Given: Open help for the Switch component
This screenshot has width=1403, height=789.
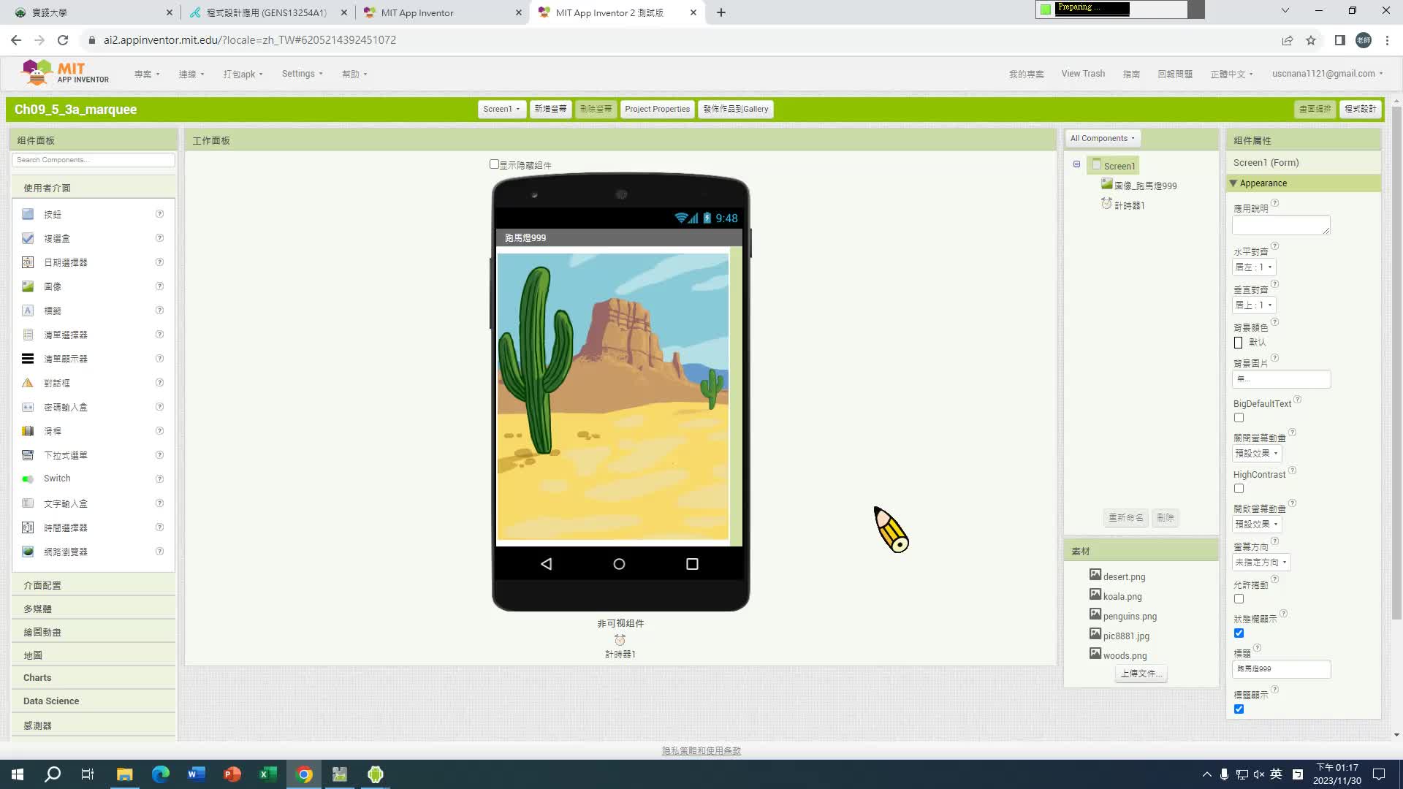Looking at the screenshot, I should tap(159, 479).
